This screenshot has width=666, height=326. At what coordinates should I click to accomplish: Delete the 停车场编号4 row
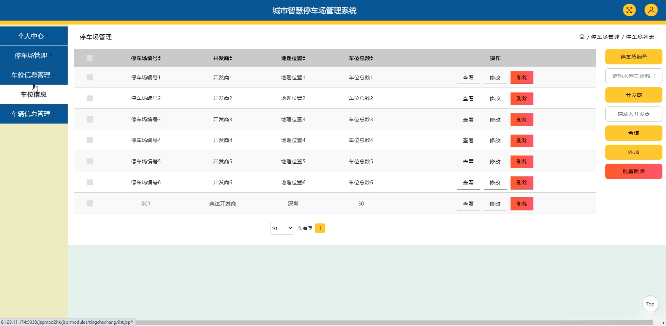tap(522, 141)
